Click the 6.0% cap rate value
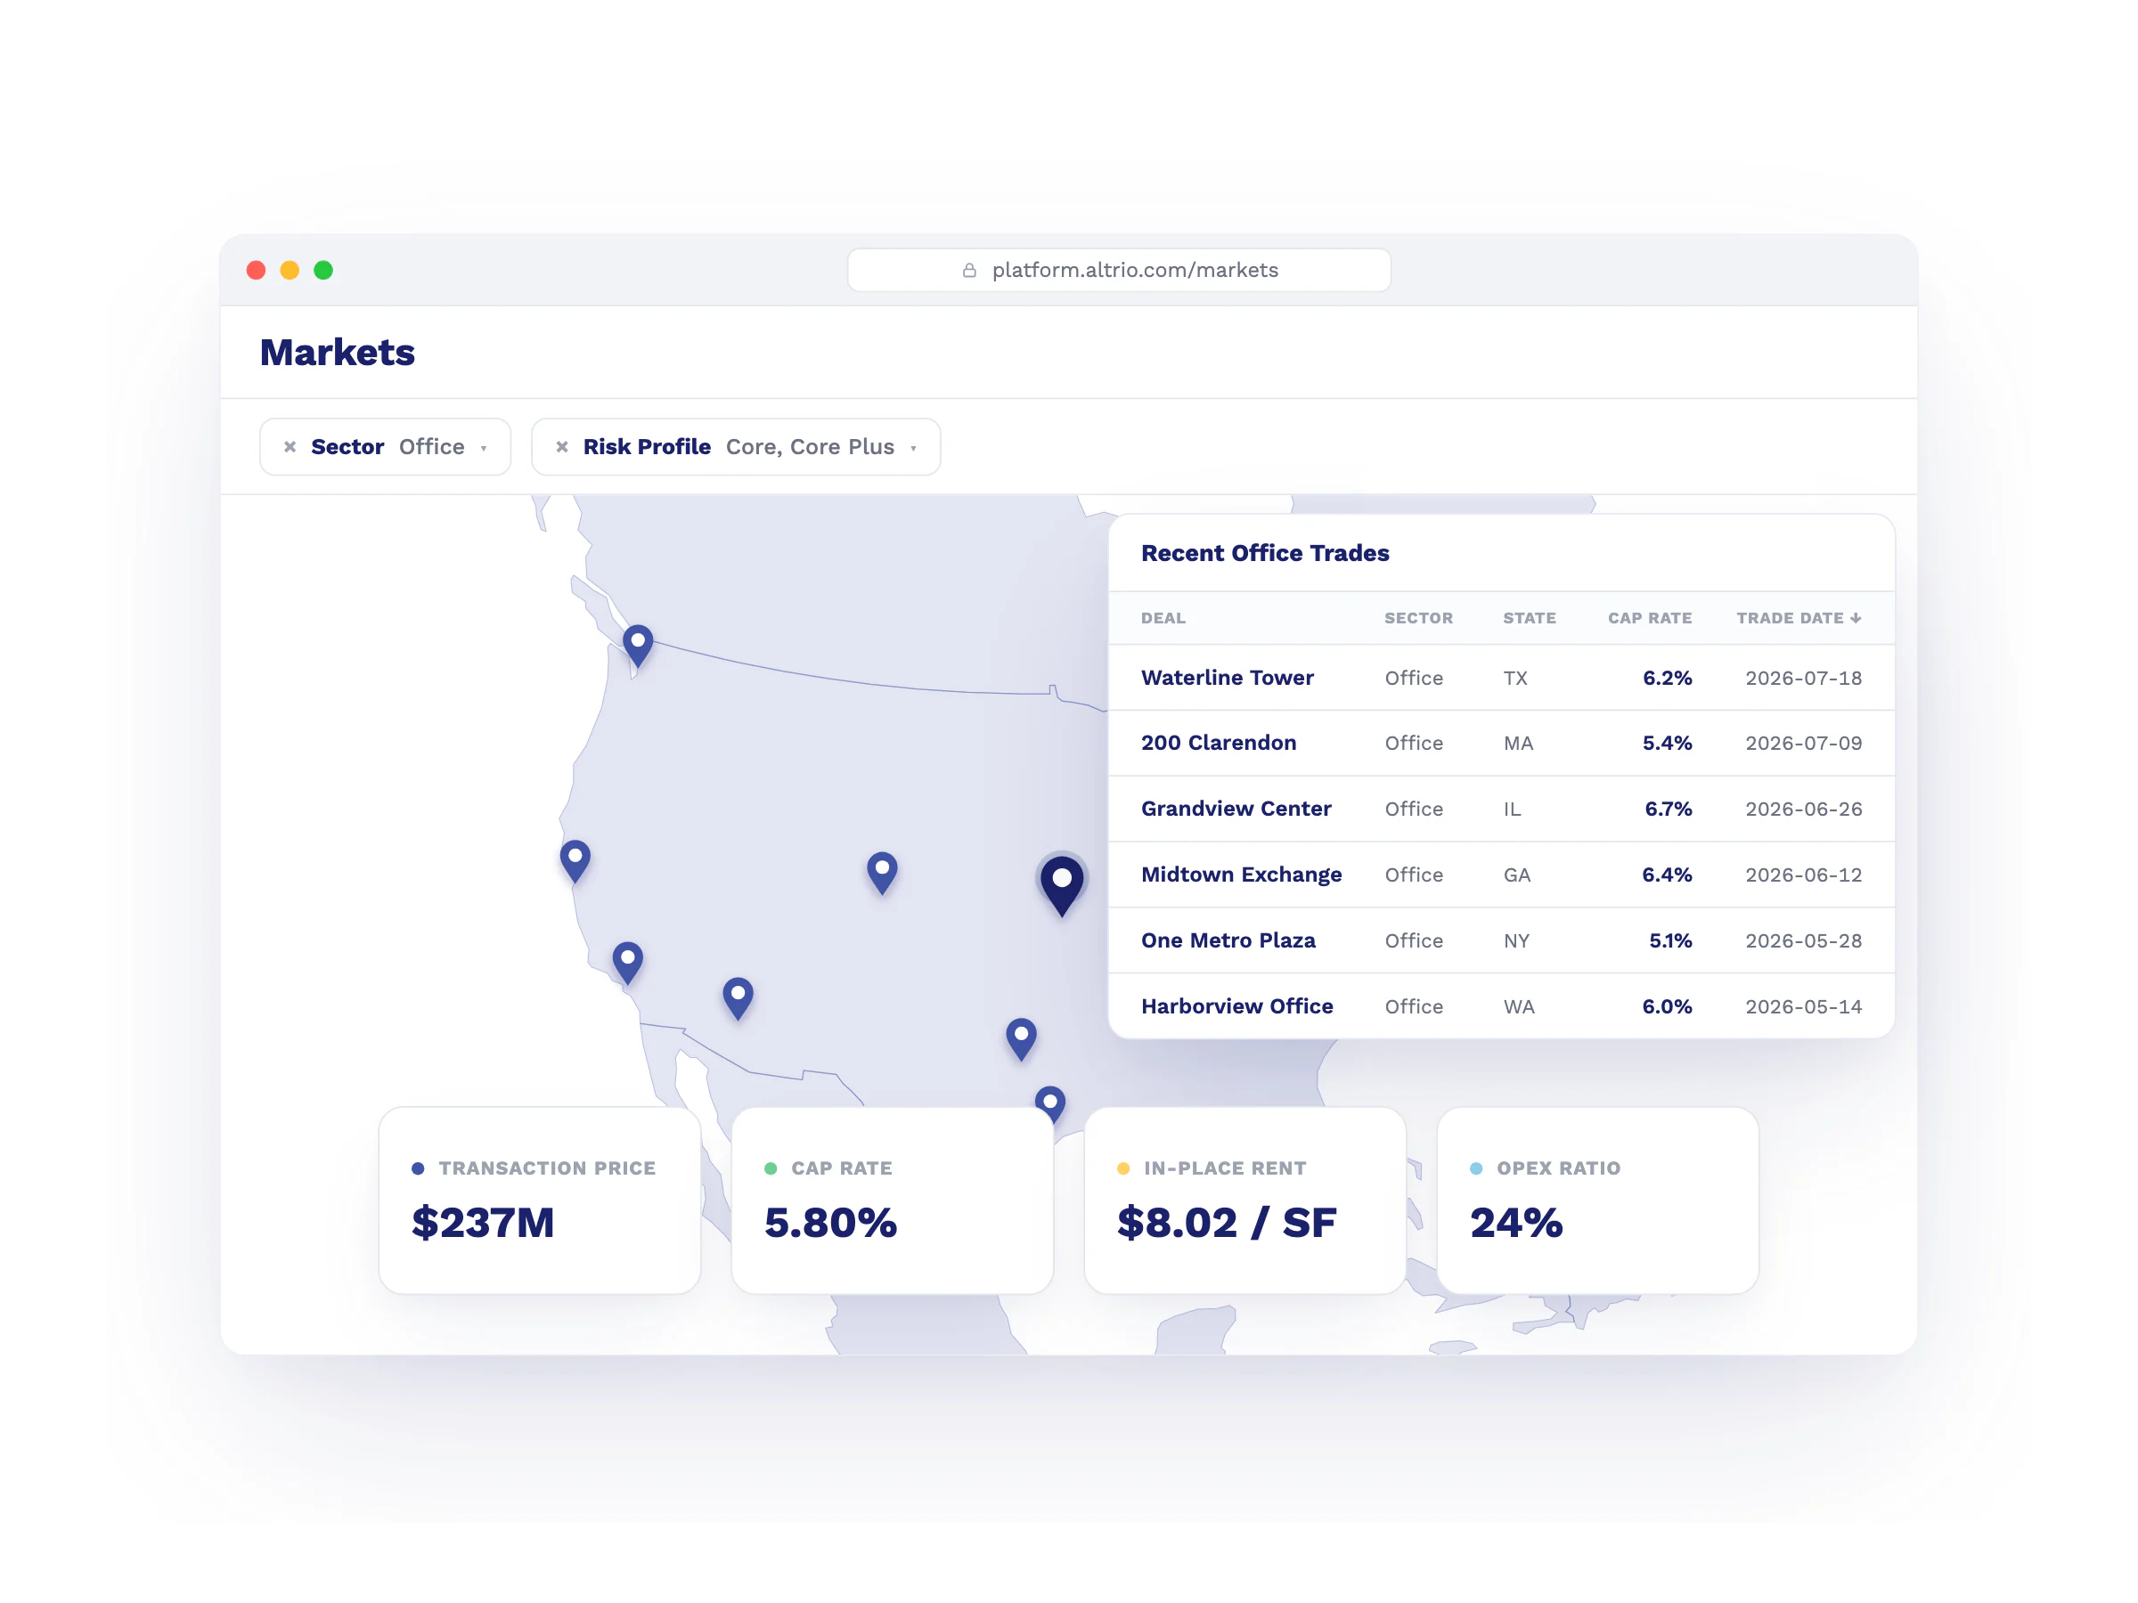This screenshot has height=1603, width=2138. point(1667,1005)
